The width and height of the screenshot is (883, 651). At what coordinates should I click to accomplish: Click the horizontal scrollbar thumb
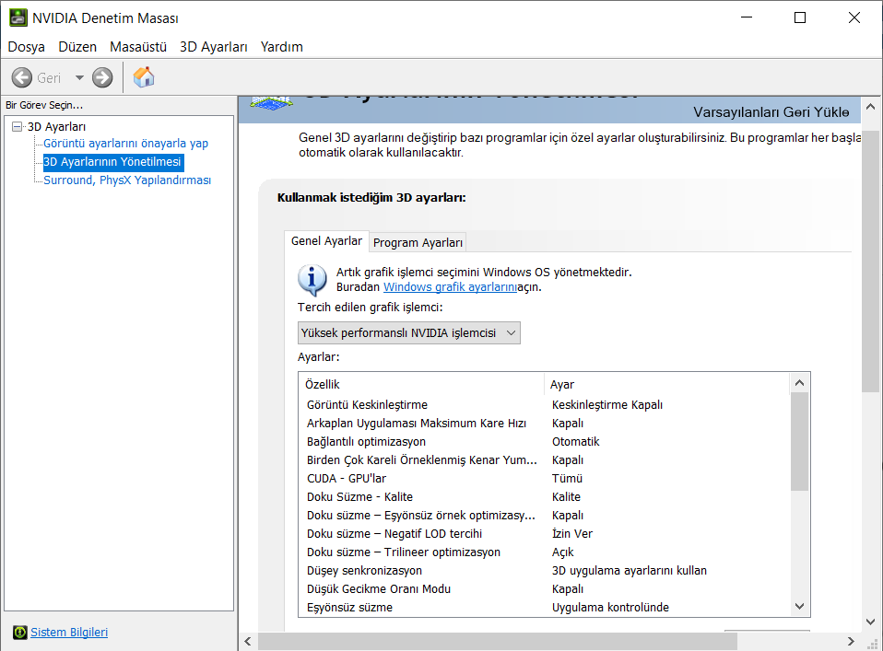coord(497,642)
